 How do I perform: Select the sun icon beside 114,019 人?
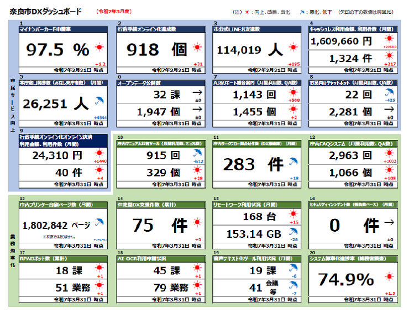(x=293, y=47)
